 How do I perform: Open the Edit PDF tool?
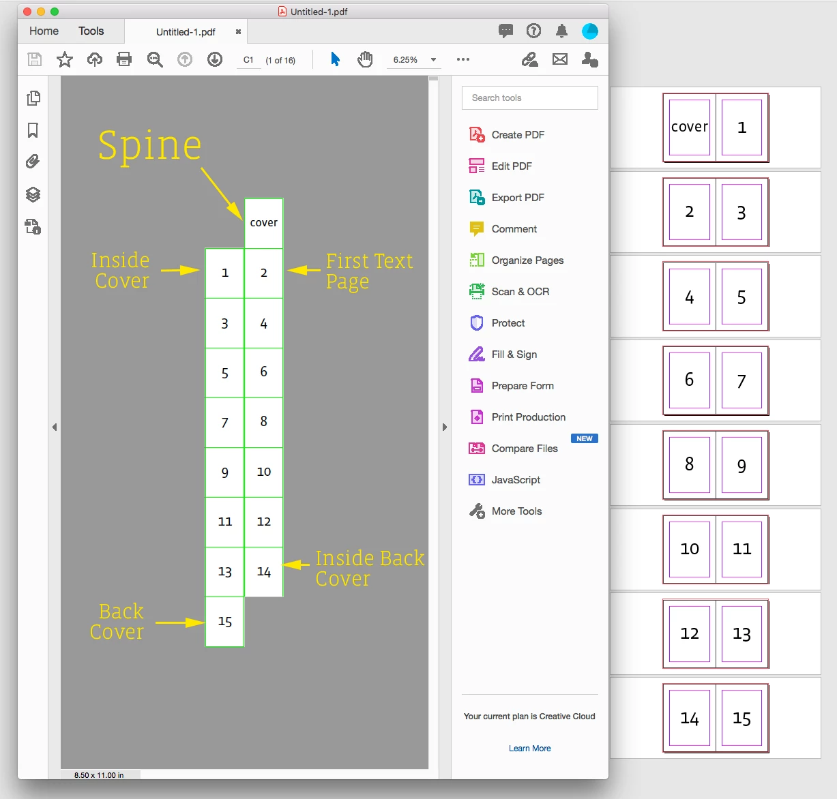click(x=500, y=166)
